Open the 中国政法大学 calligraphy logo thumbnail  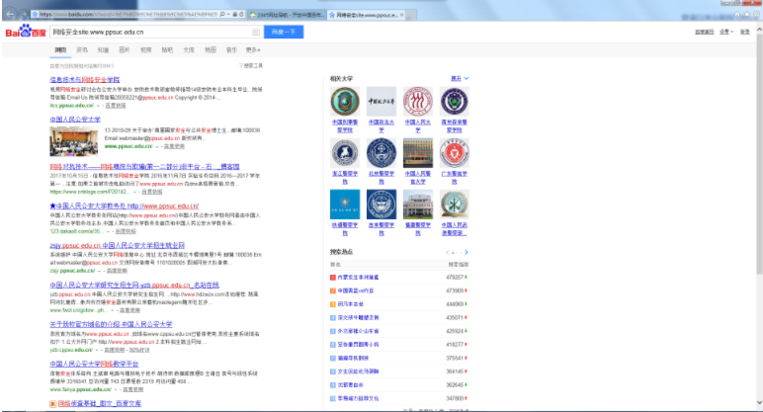381,101
